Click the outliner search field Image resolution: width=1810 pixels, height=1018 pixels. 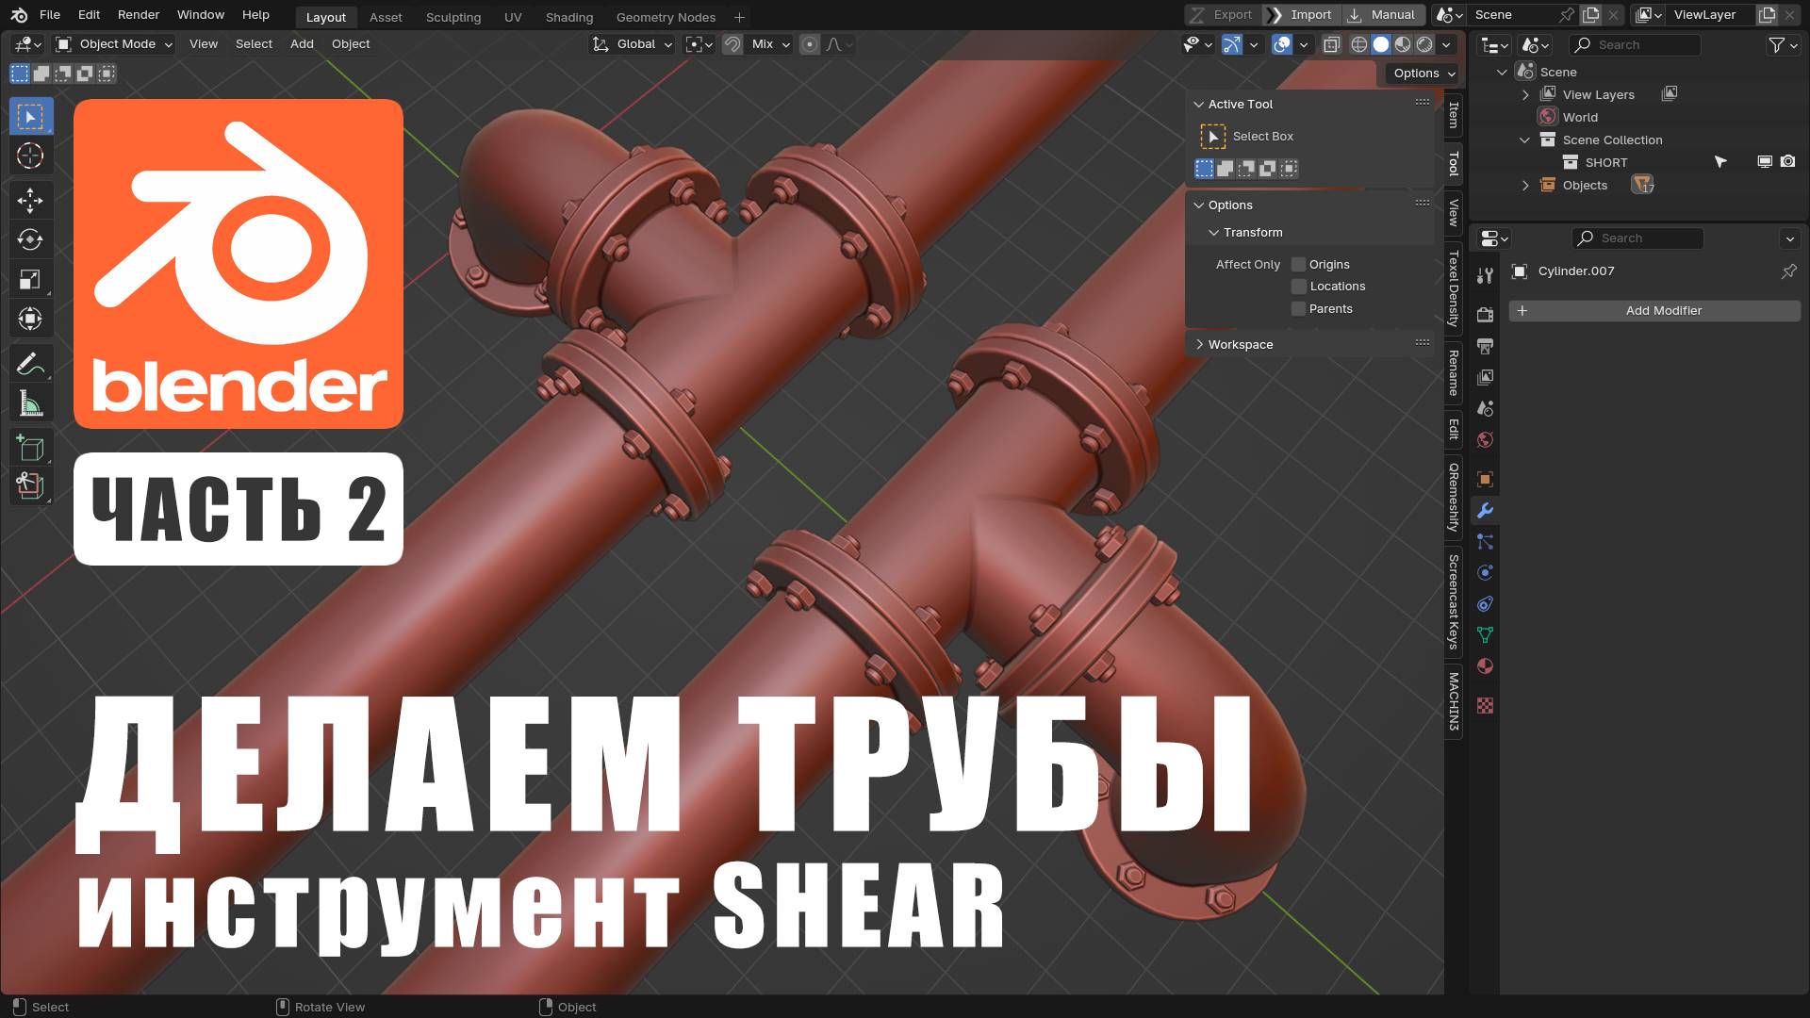pos(1636,44)
